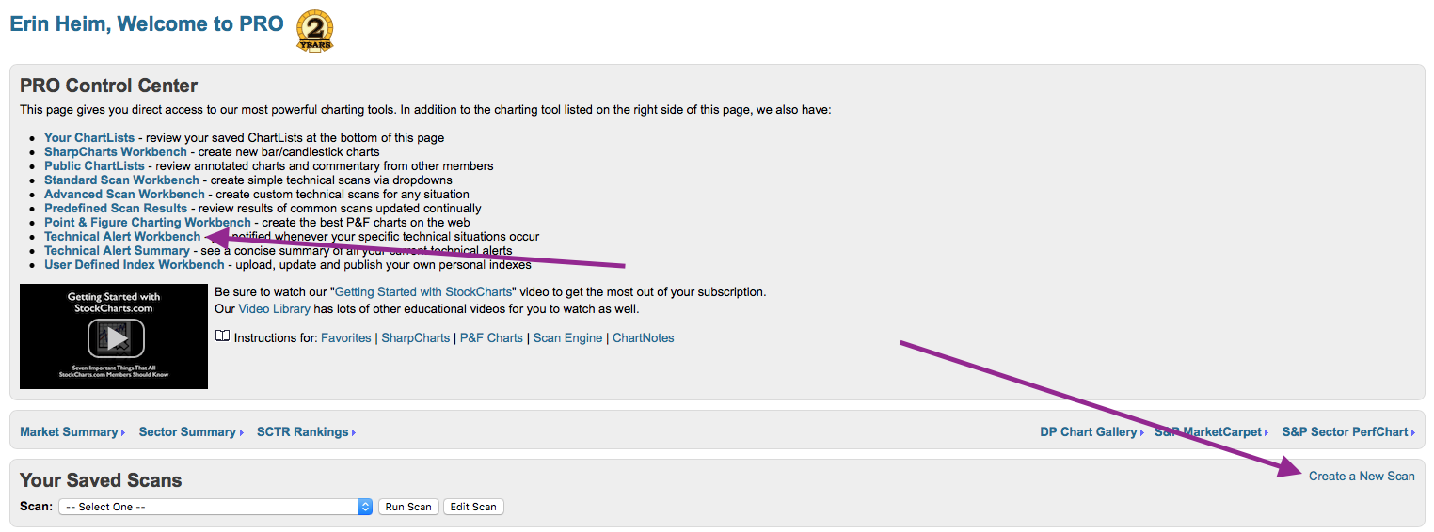Open Predefined Scan Results link
1434x532 pixels.
[116, 208]
